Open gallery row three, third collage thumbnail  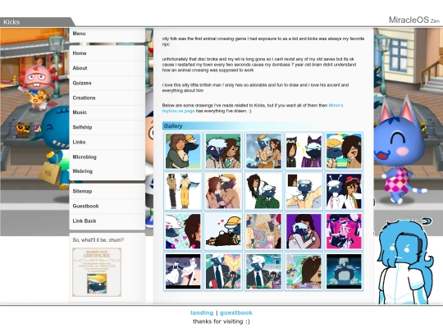pyautogui.click(x=263, y=231)
